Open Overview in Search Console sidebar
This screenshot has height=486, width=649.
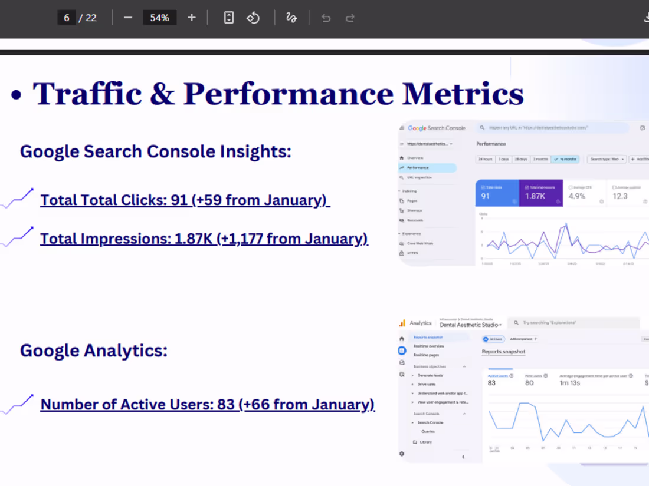pyautogui.click(x=415, y=158)
